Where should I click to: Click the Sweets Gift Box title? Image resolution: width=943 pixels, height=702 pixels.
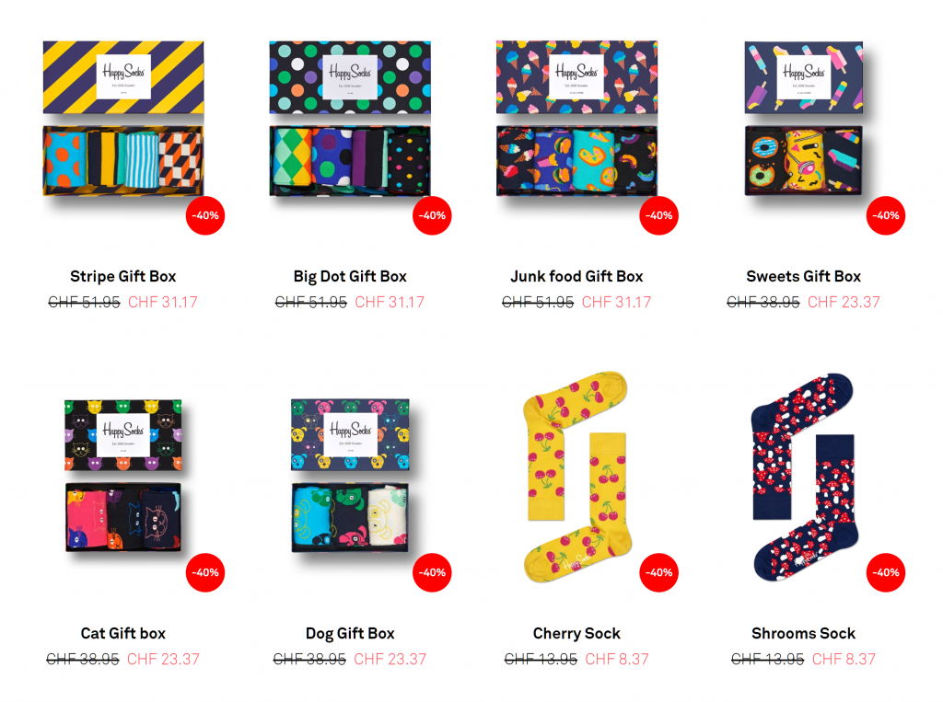click(x=803, y=276)
